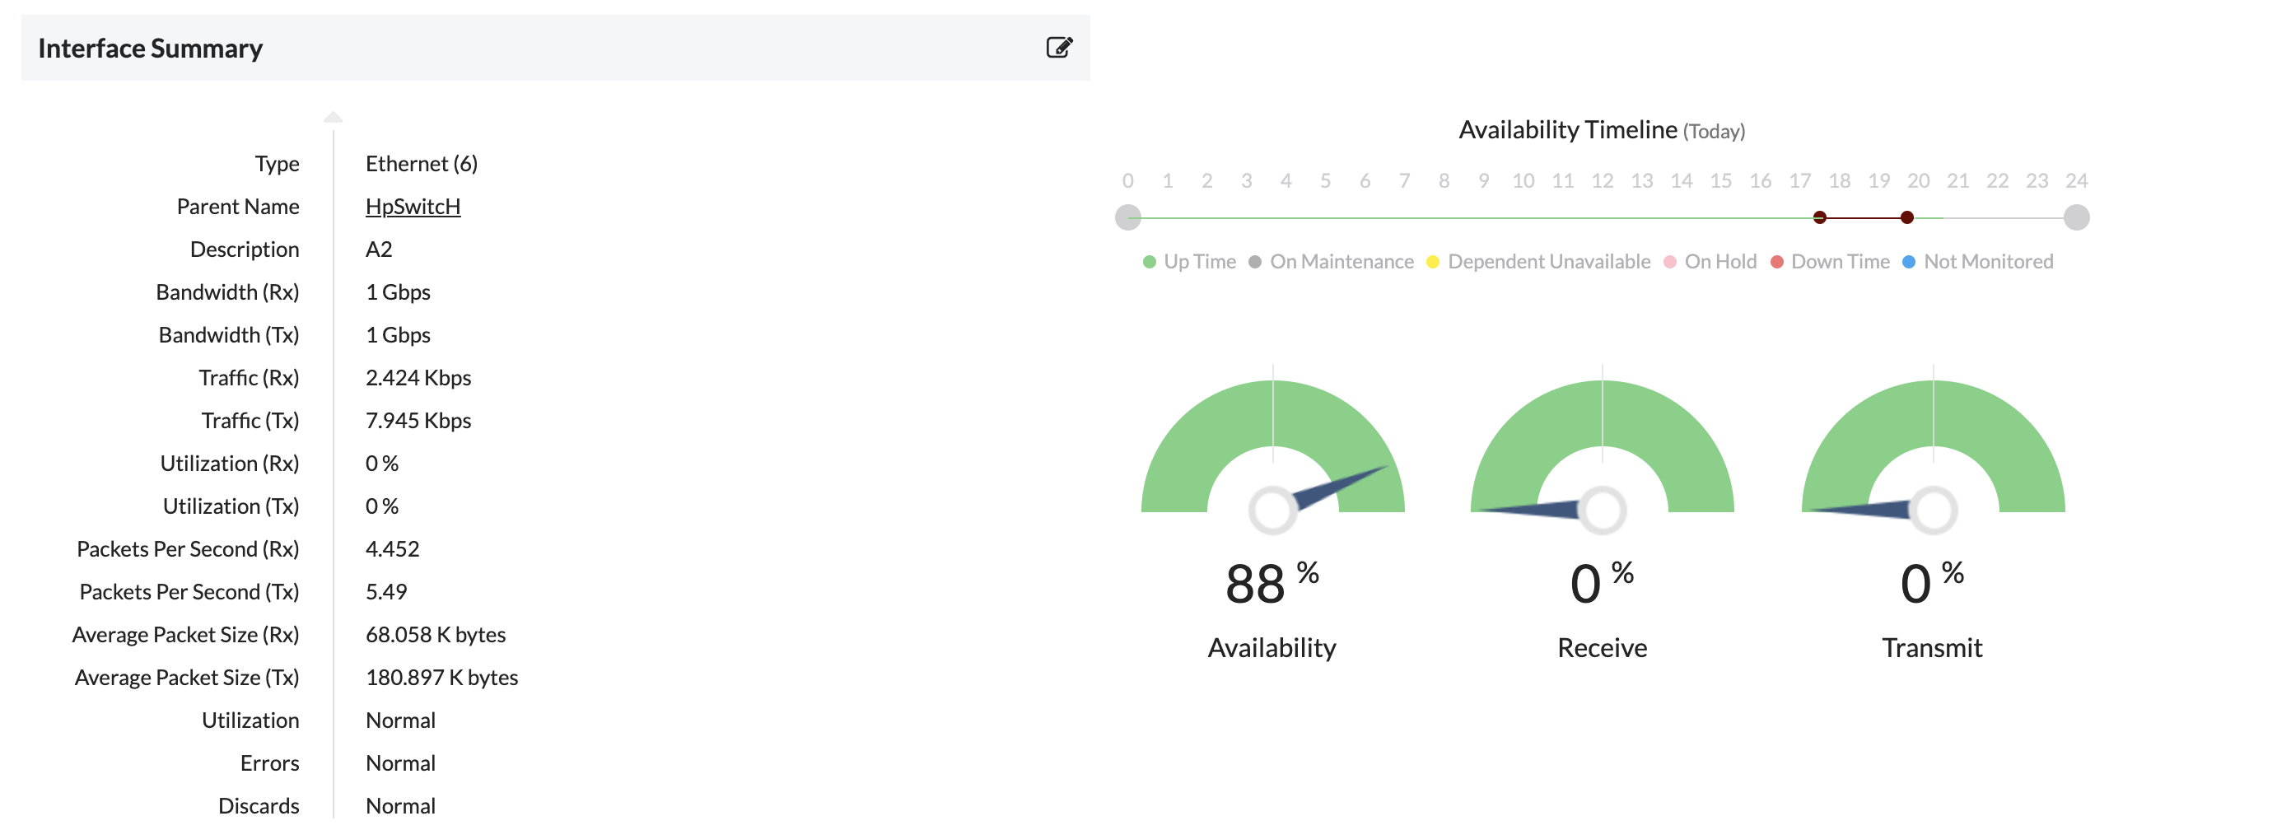This screenshot has width=2291, height=830.
Task: Click the Ethernet (6) type value
Action: 422,163
